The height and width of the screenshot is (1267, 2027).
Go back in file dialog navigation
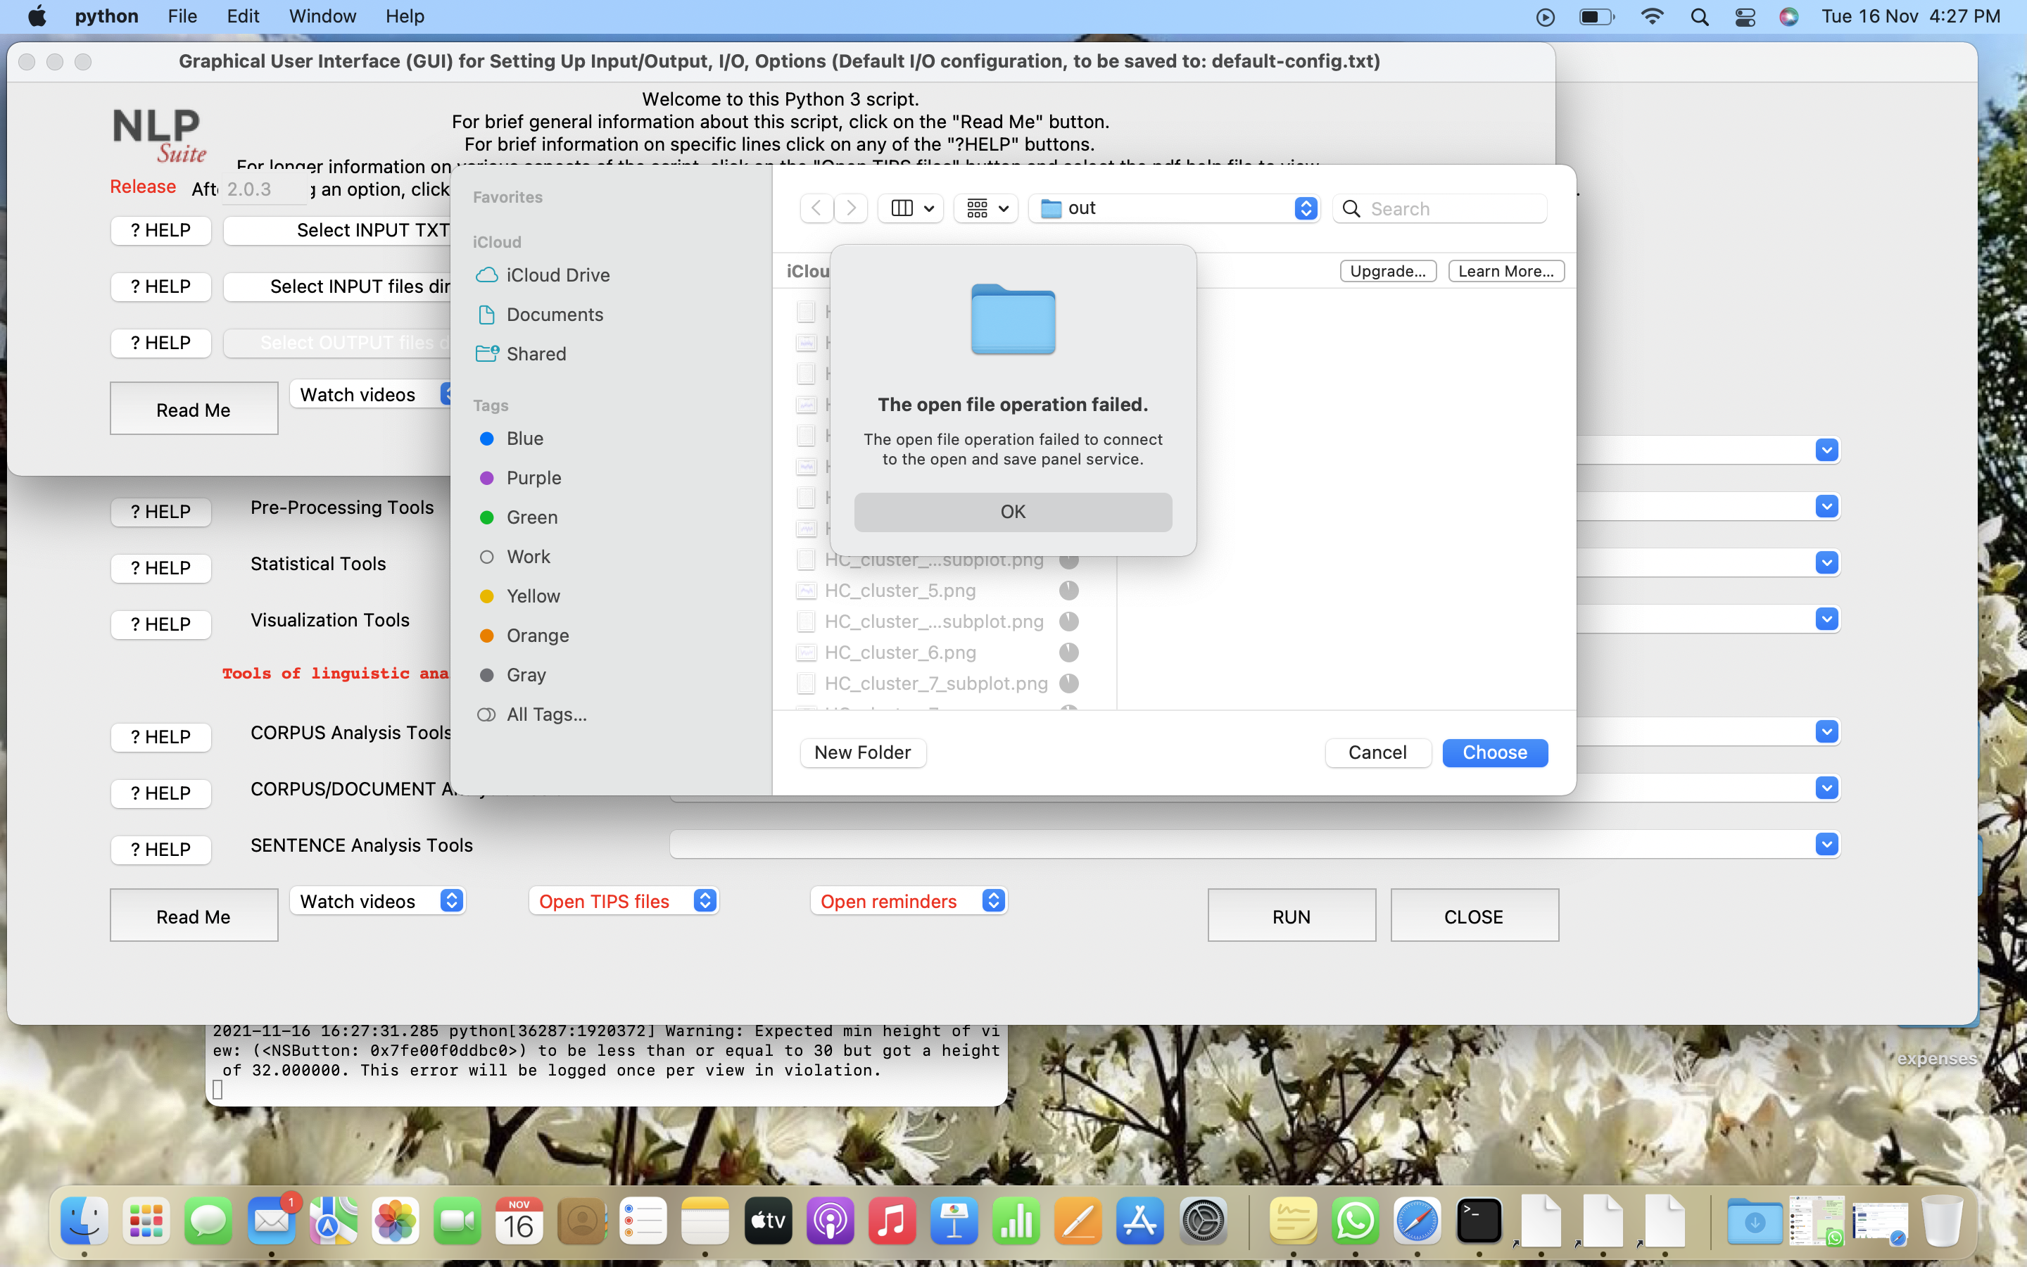coord(816,208)
